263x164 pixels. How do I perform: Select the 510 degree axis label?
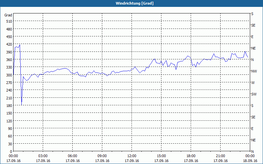point(9,21)
